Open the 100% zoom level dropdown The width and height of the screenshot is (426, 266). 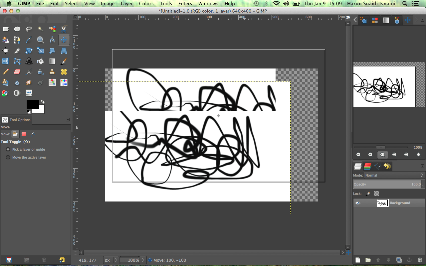(142, 260)
